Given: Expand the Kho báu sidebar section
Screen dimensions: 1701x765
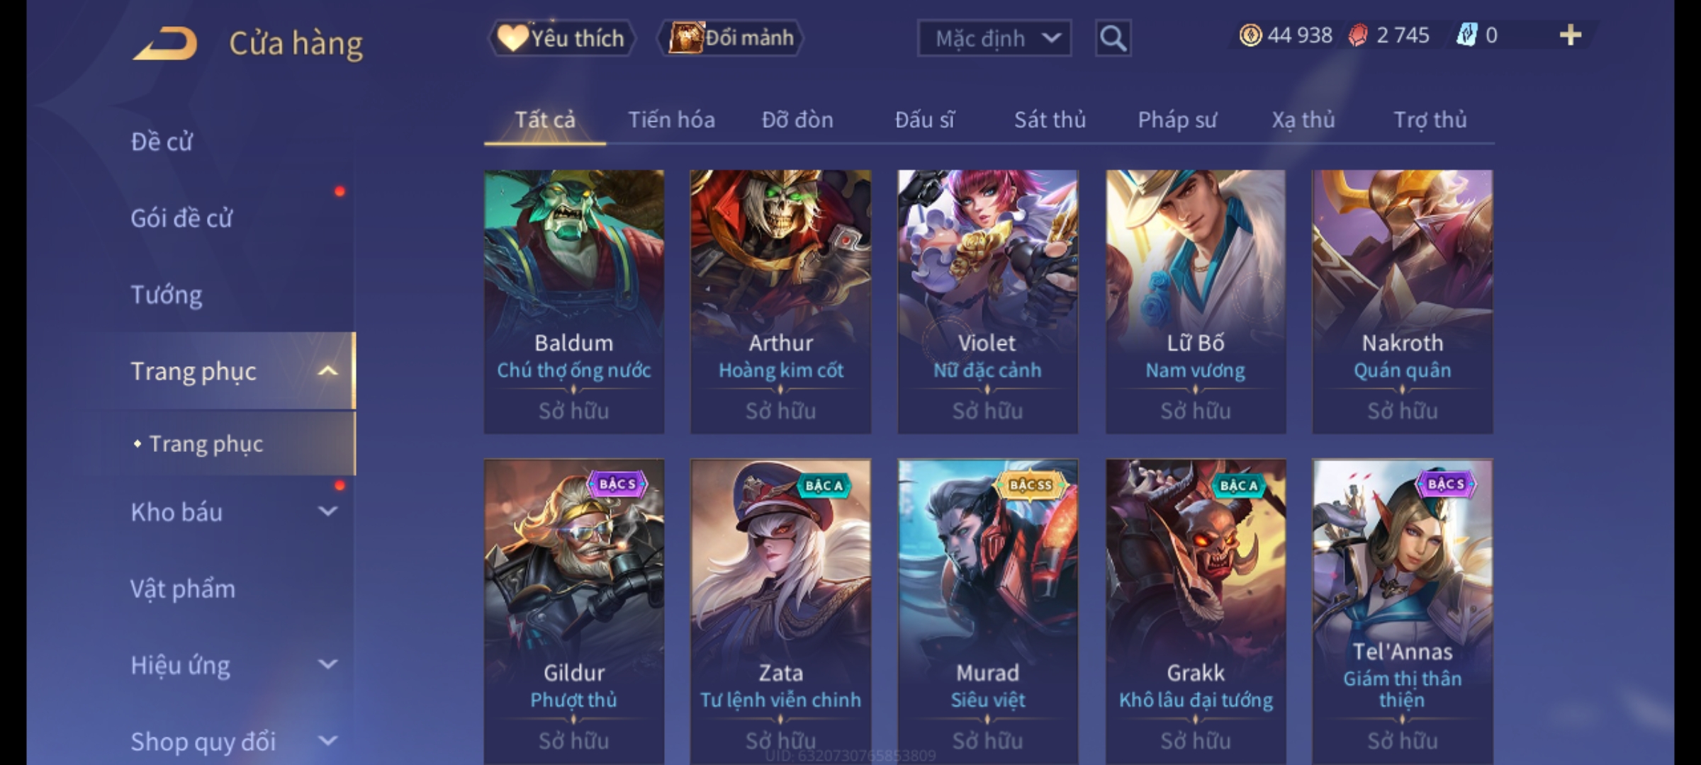Looking at the screenshot, I should (327, 511).
